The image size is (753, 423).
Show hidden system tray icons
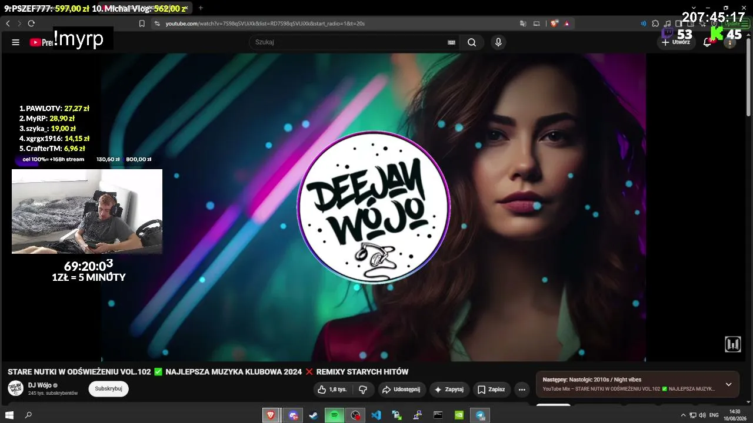pyautogui.click(x=683, y=415)
